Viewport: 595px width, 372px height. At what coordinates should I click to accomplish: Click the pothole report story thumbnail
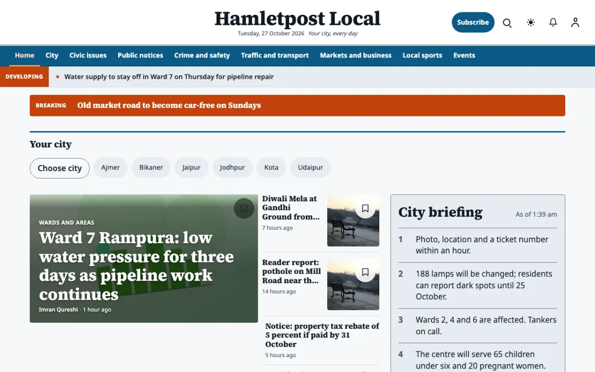point(353,284)
